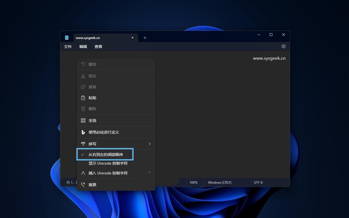Open Notepad settings via gear icon
This screenshot has width=349, height=218.
point(284,46)
